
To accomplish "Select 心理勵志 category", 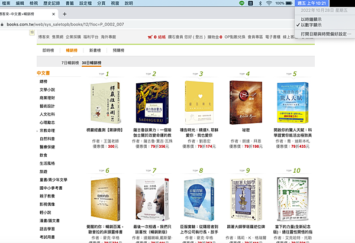I will tap(47, 122).
